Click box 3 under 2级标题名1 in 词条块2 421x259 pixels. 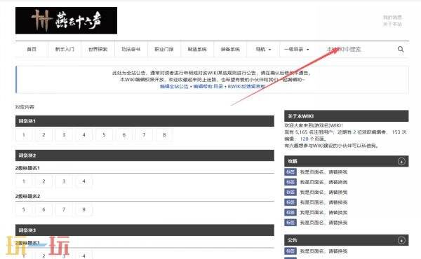[64, 181]
